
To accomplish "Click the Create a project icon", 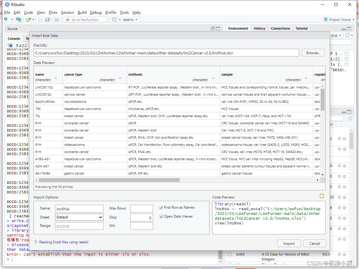I will 19,19.
